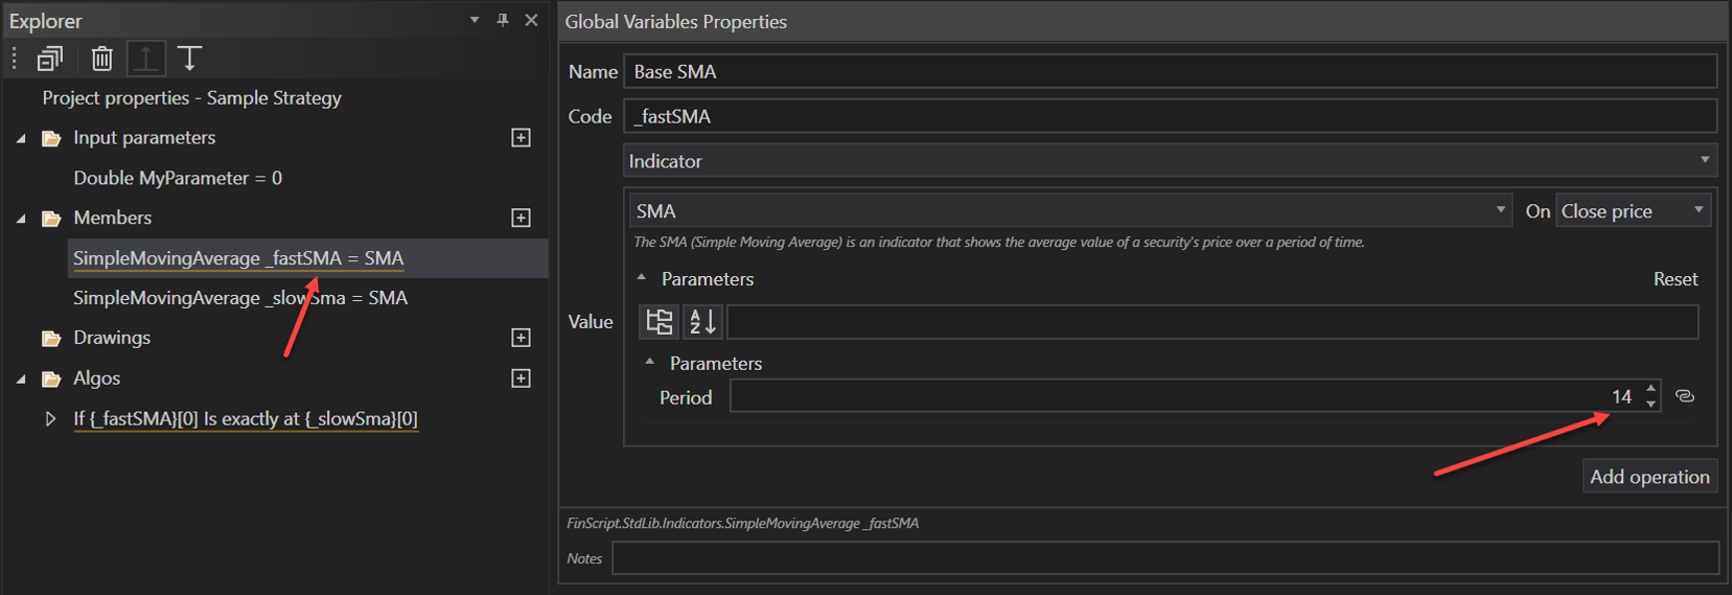Switch Parameters grid to categorized view
This screenshot has width=1732, height=595.
[x=659, y=322]
